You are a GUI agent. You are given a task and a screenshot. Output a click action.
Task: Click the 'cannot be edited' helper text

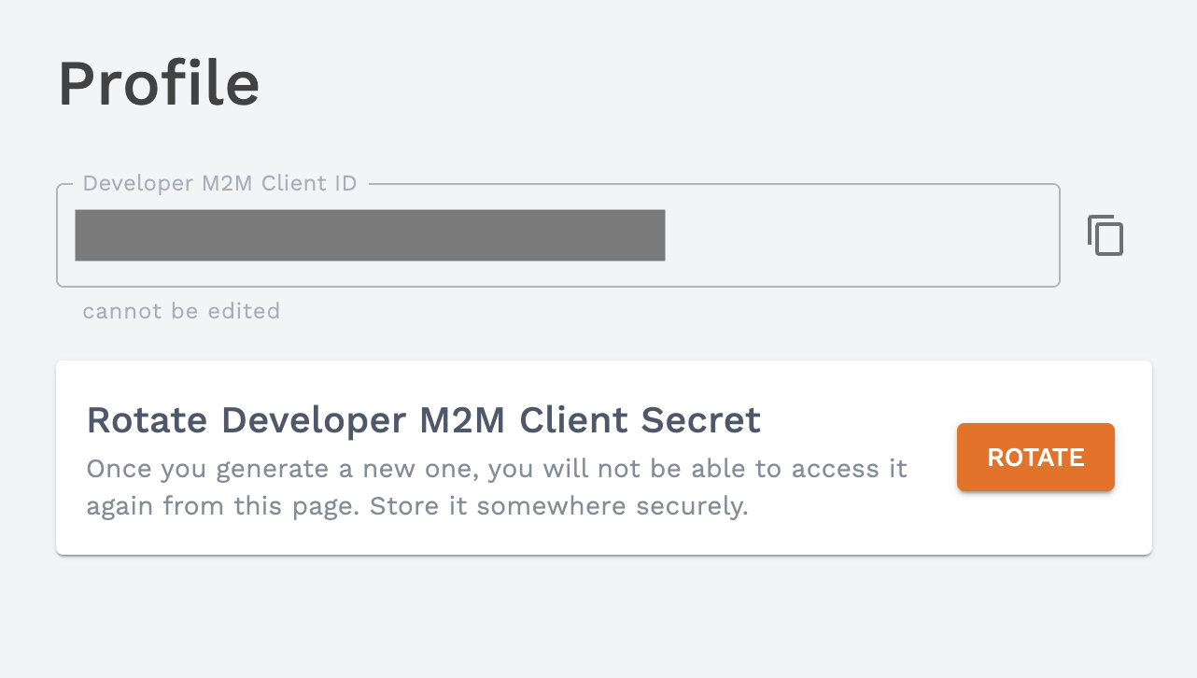[x=181, y=311]
